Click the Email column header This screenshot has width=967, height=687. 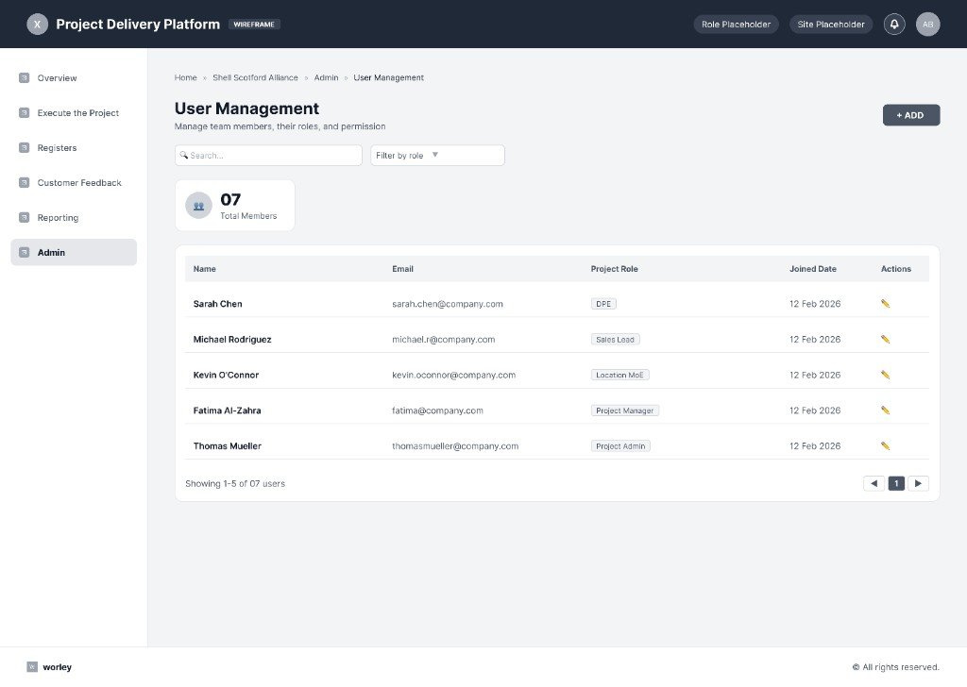(402, 269)
